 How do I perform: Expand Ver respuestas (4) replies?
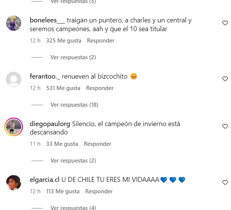pos(73,208)
